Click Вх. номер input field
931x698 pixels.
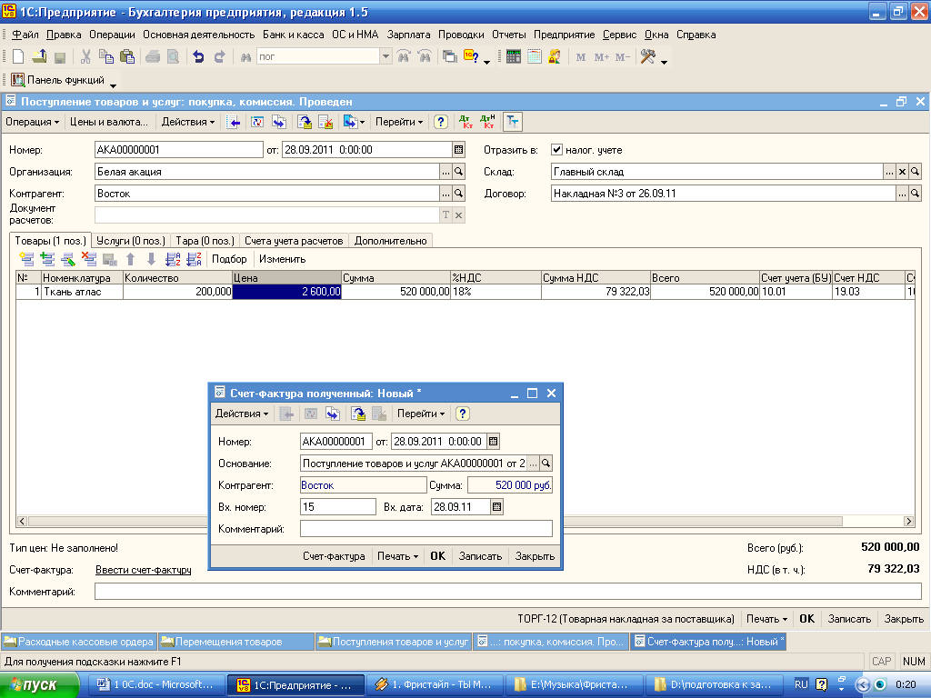(x=338, y=507)
